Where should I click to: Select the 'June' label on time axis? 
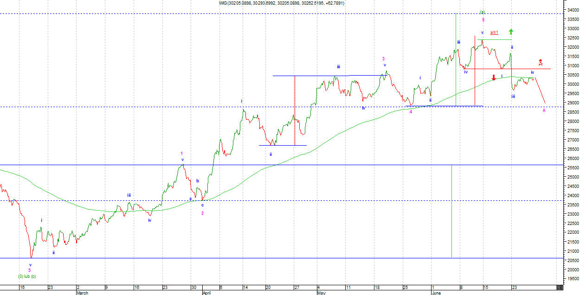[x=437, y=293]
